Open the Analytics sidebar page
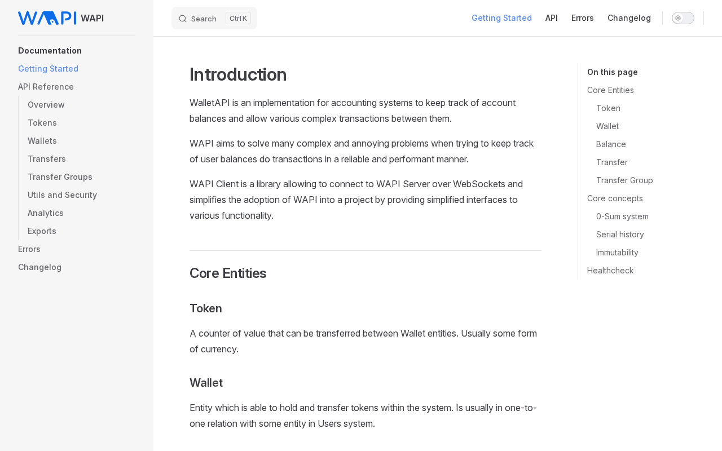 (46, 213)
